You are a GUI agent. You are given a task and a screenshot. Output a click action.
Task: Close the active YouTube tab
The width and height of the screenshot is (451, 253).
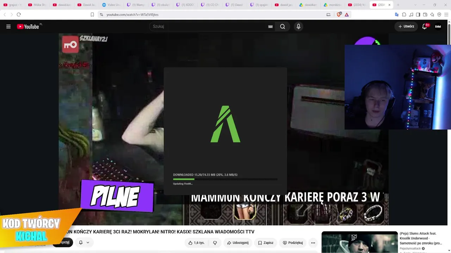point(389,5)
